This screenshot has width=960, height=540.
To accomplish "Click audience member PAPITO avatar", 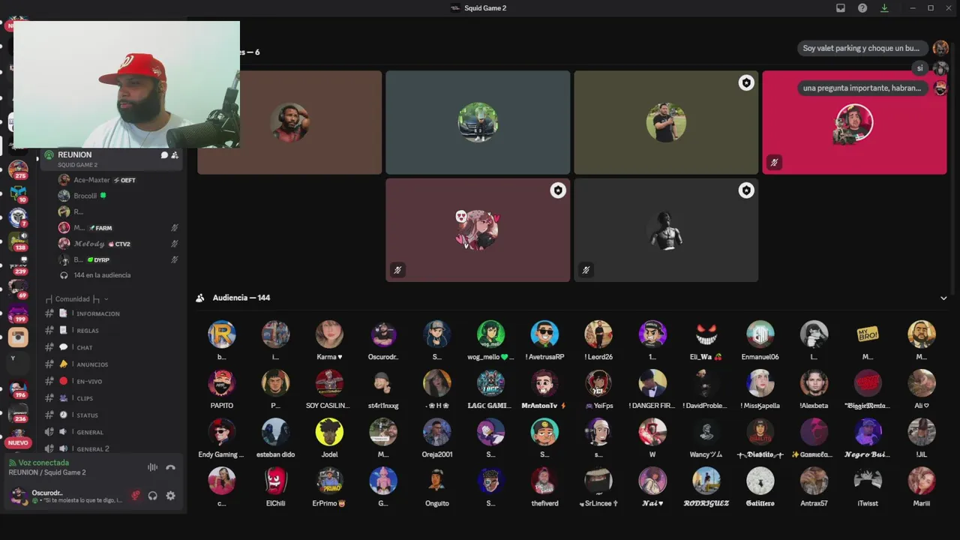I will (x=222, y=383).
